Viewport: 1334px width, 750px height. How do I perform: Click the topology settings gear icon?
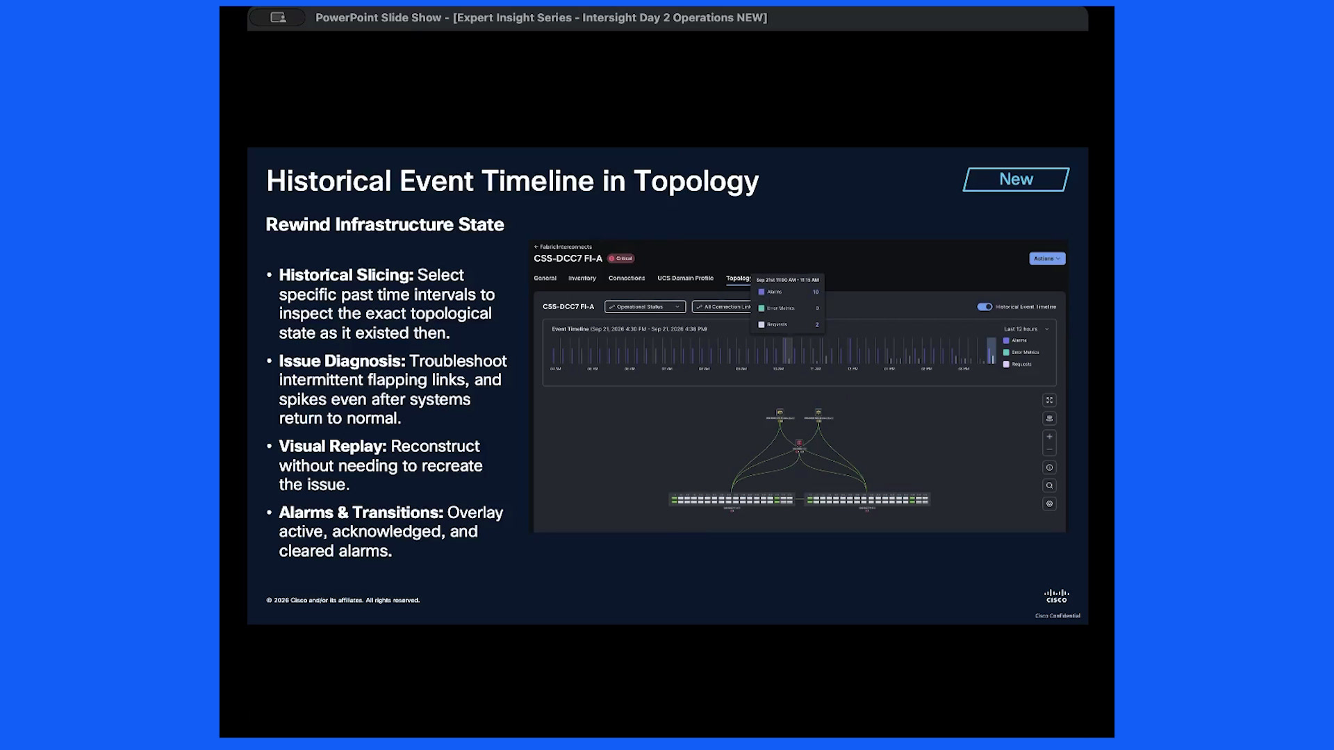coord(1050,503)
